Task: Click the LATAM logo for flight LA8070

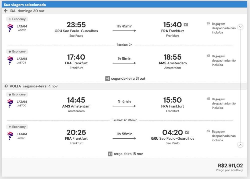Action: coord(10,28)
